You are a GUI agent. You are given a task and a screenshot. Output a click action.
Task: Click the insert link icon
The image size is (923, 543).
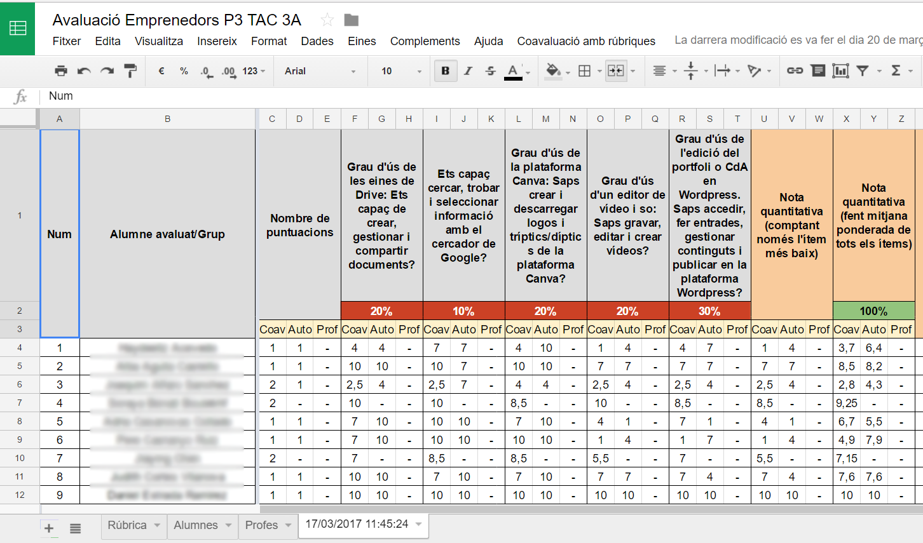[795, 70]
